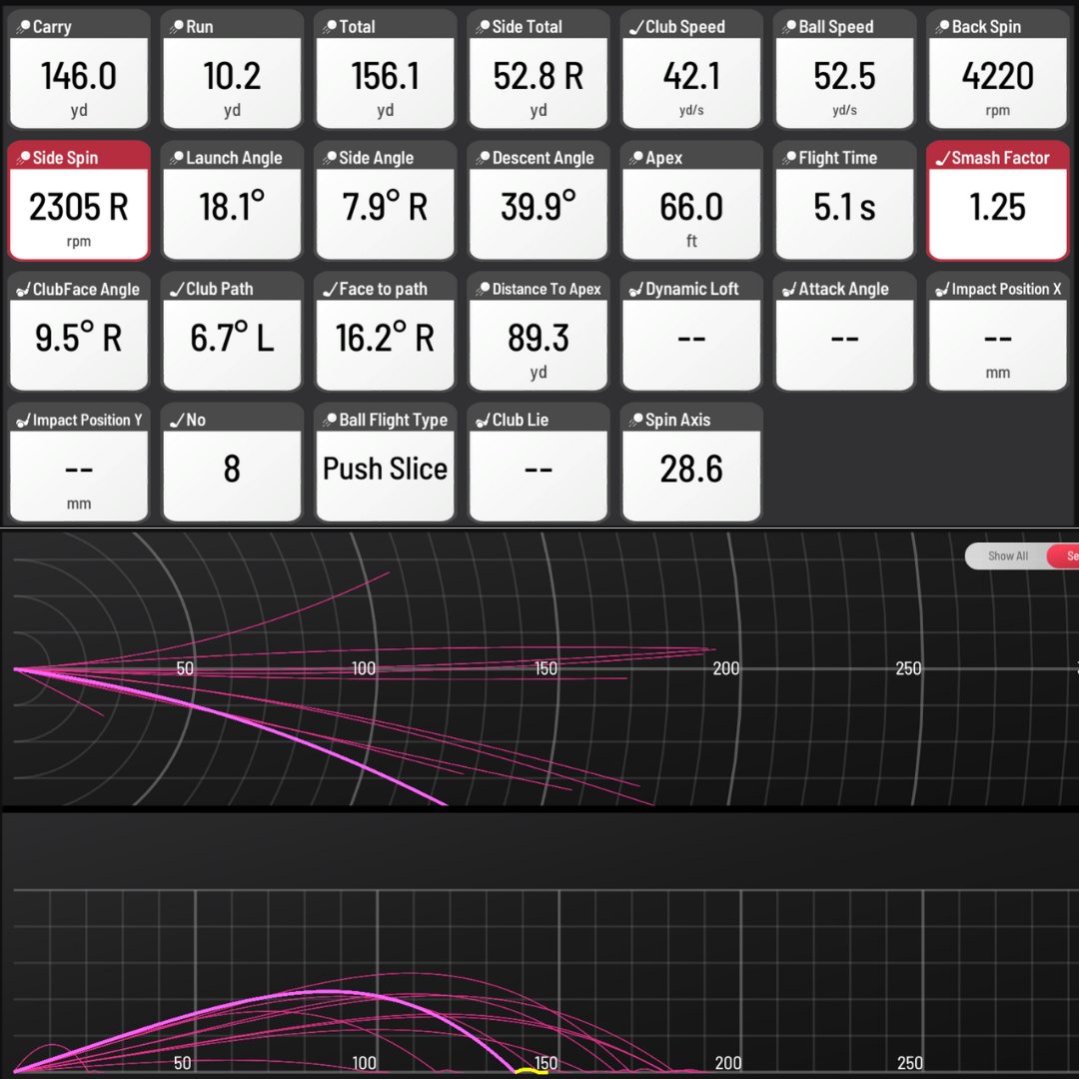Click the ball icon beside Run
The width and height of the screenshot is (1079, 1079).
176,27
